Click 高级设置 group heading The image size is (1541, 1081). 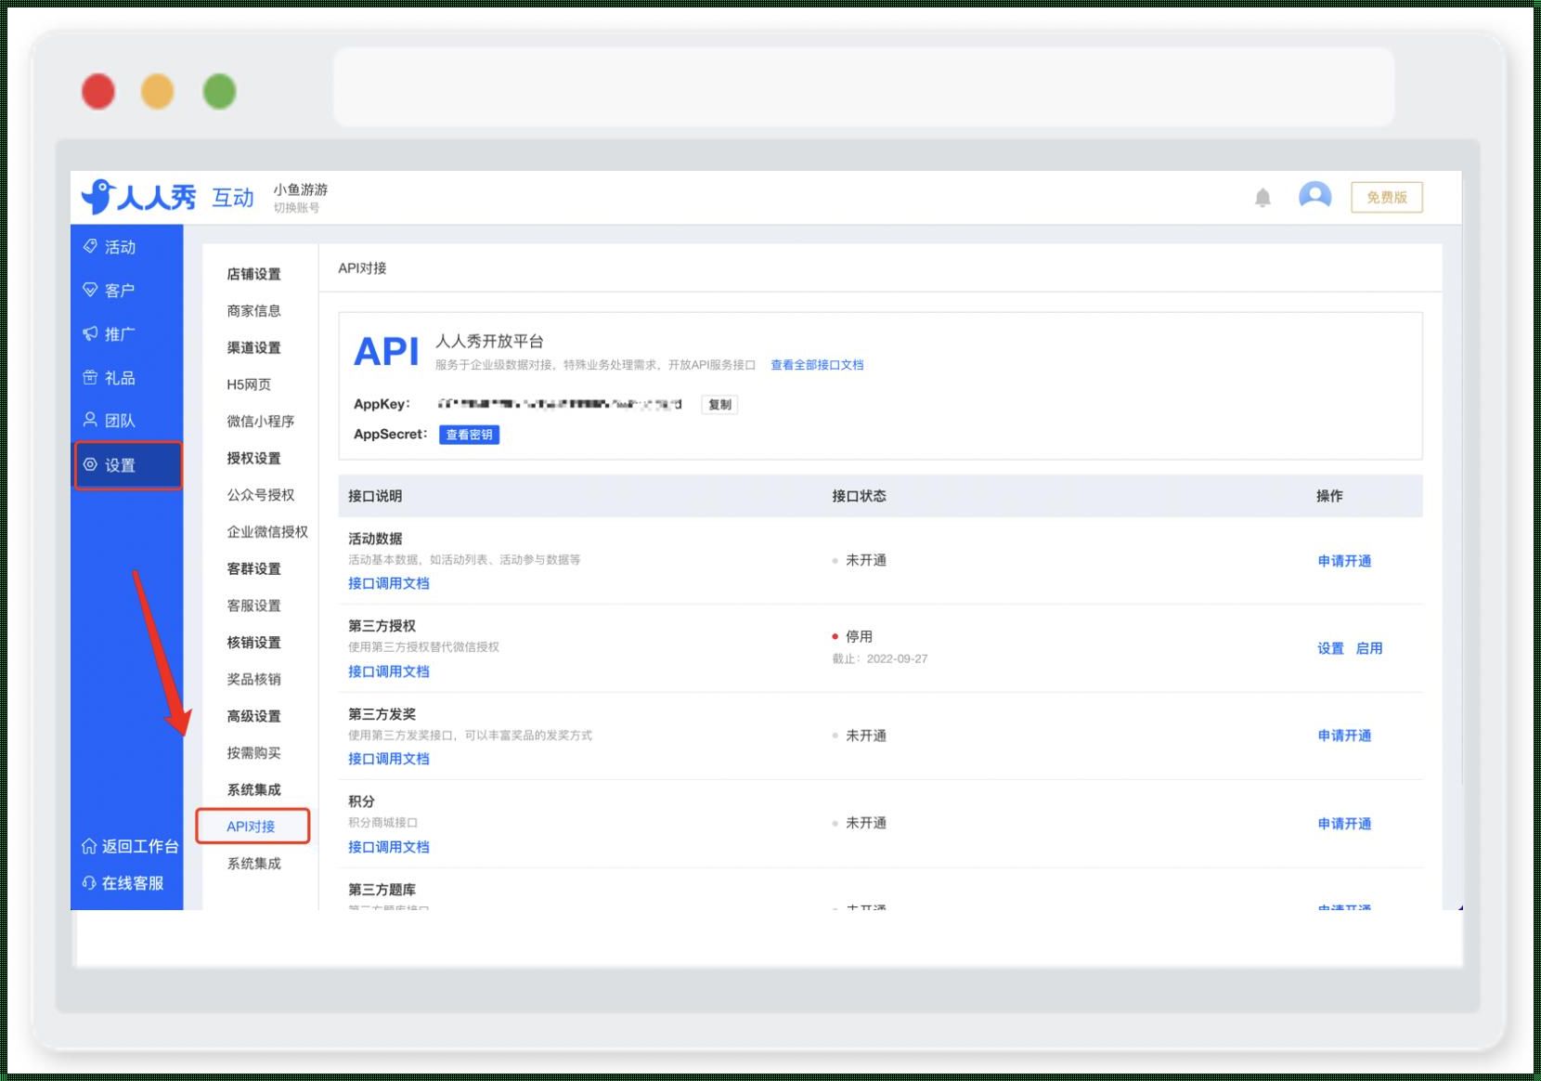(x=253, y=716)
